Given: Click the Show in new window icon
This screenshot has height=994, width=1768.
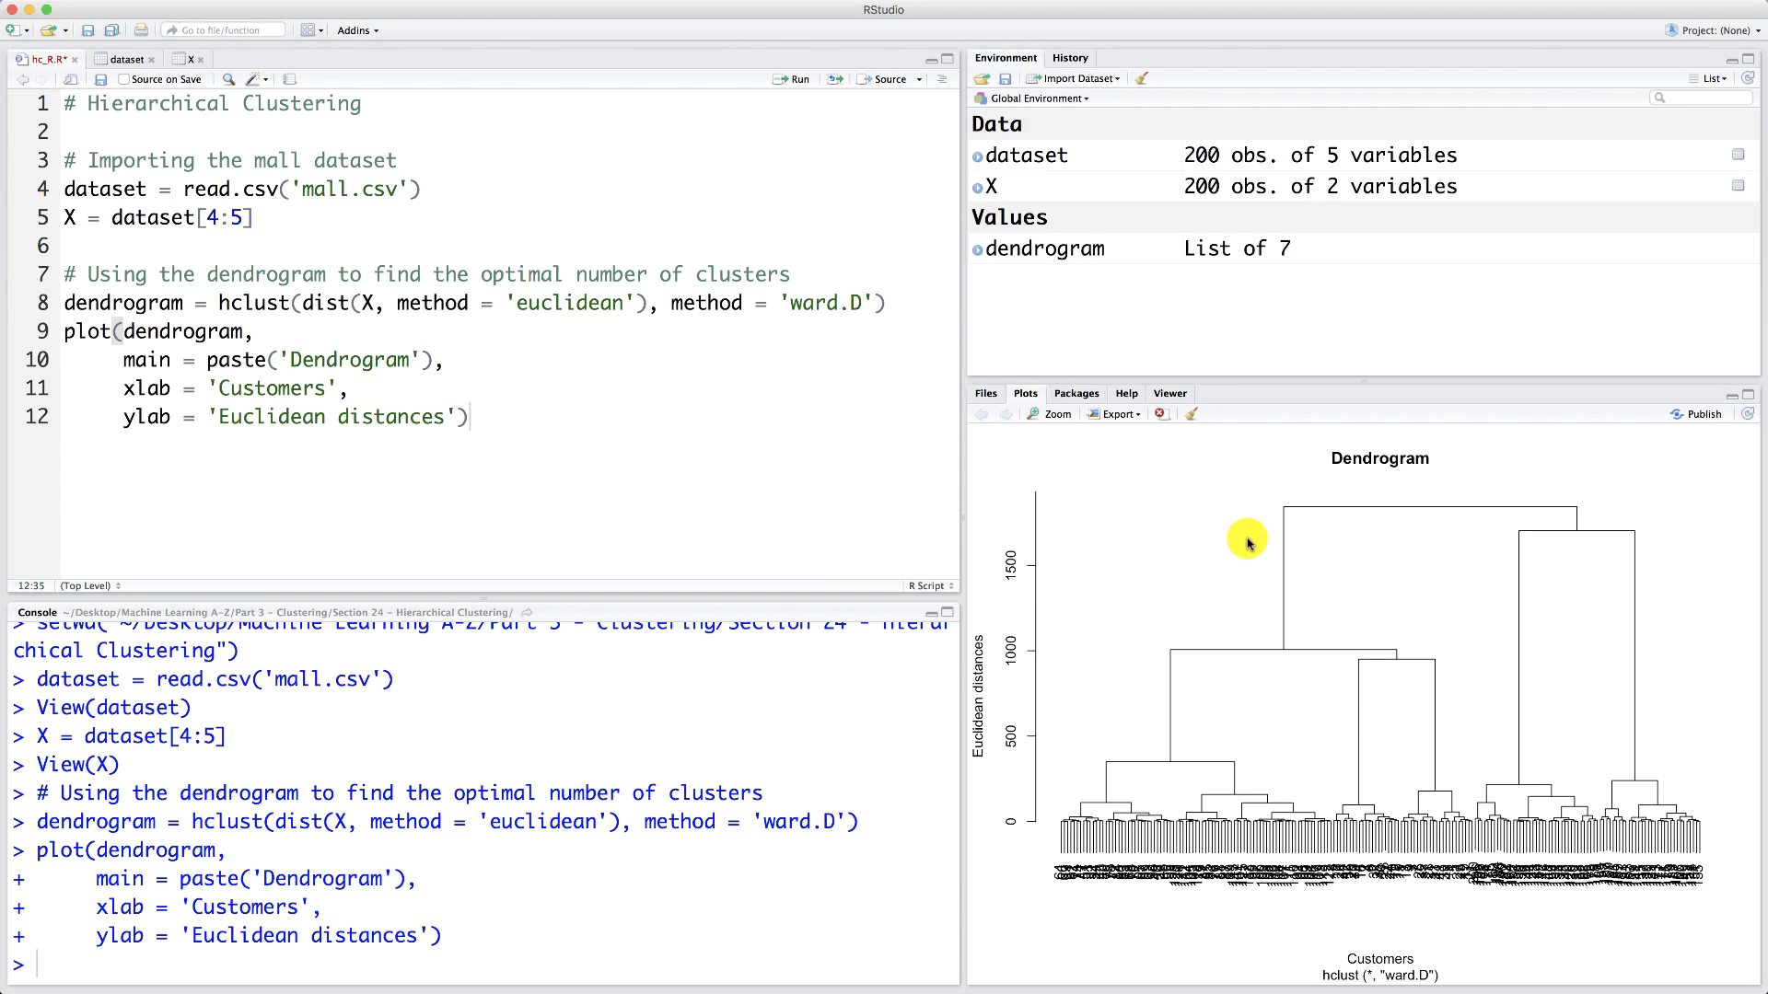Looking at the screenshot, I should [71, 79].
